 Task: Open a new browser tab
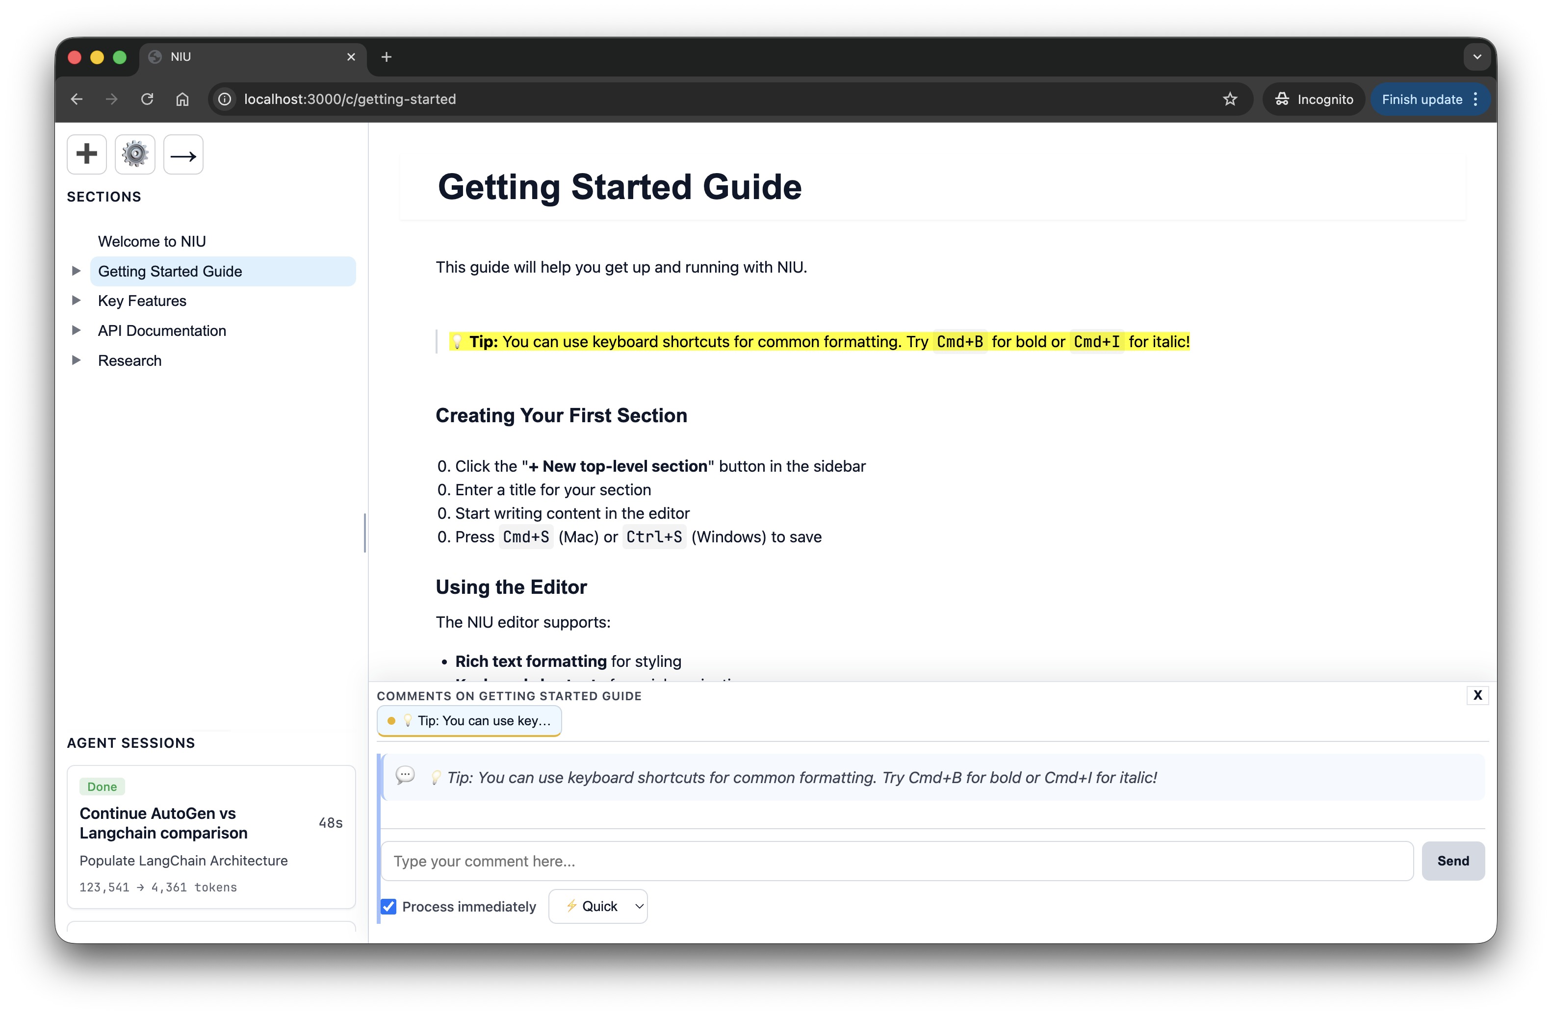(387, 57)
